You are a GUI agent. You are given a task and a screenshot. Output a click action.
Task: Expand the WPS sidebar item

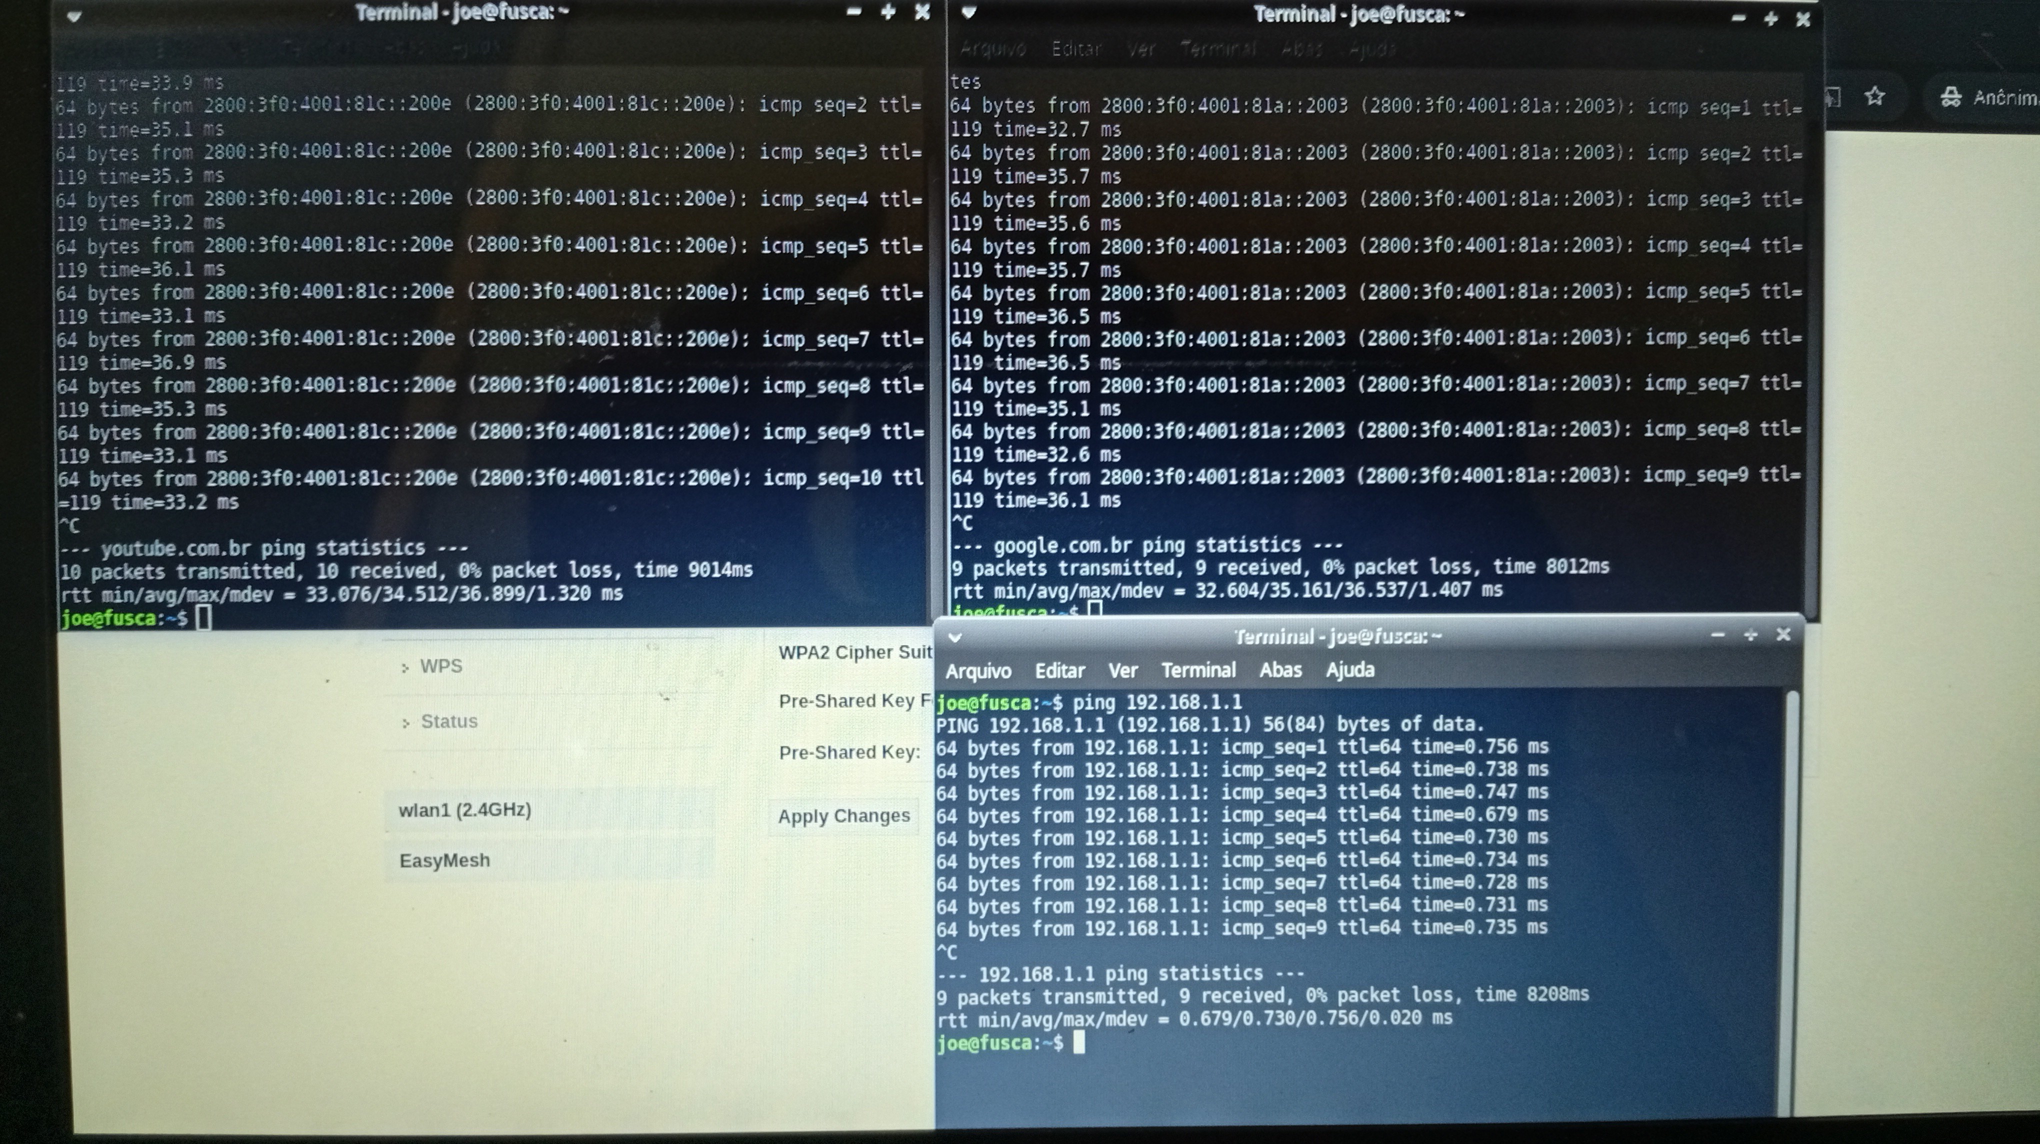point(440,666)
